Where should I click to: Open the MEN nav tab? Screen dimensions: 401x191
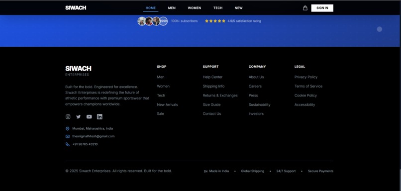coord(172,8)
